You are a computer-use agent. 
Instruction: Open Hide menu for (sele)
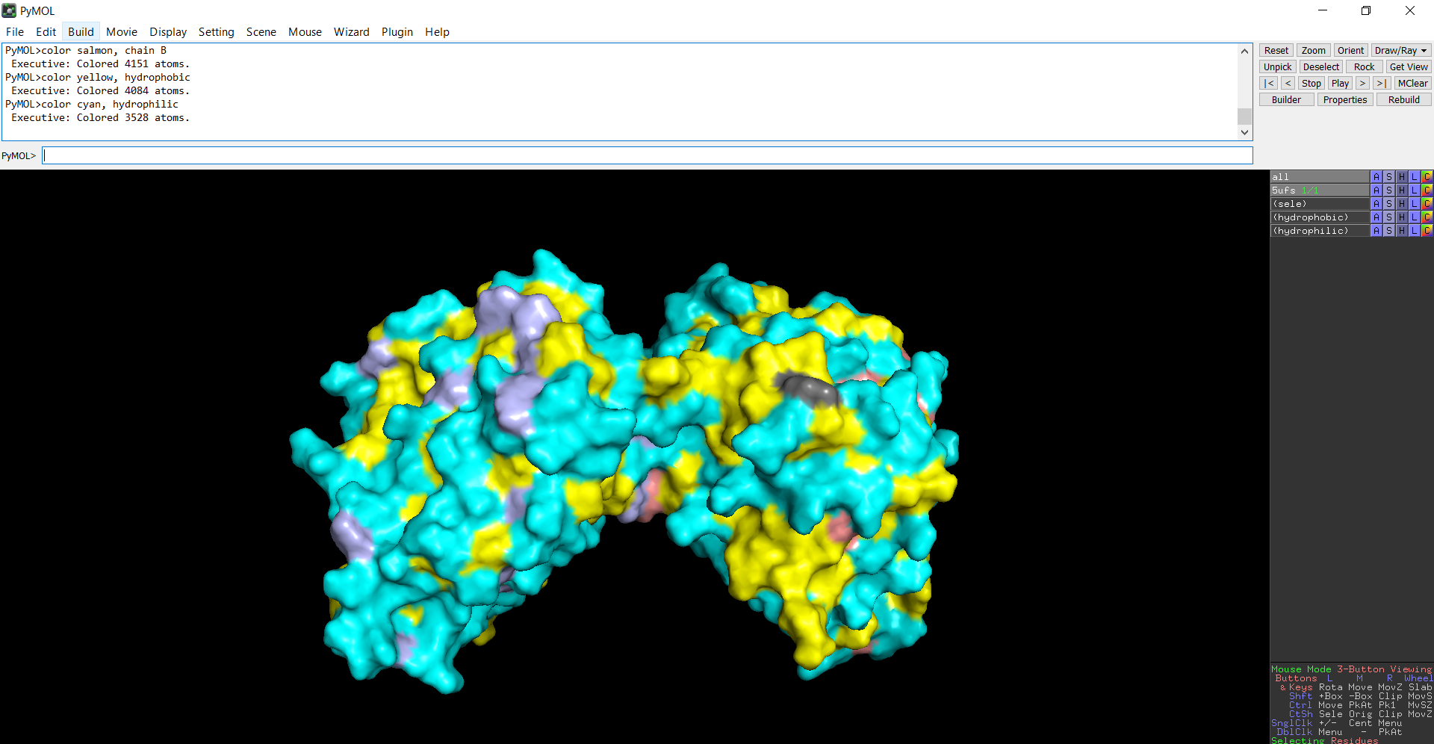tap(1401, 204)
